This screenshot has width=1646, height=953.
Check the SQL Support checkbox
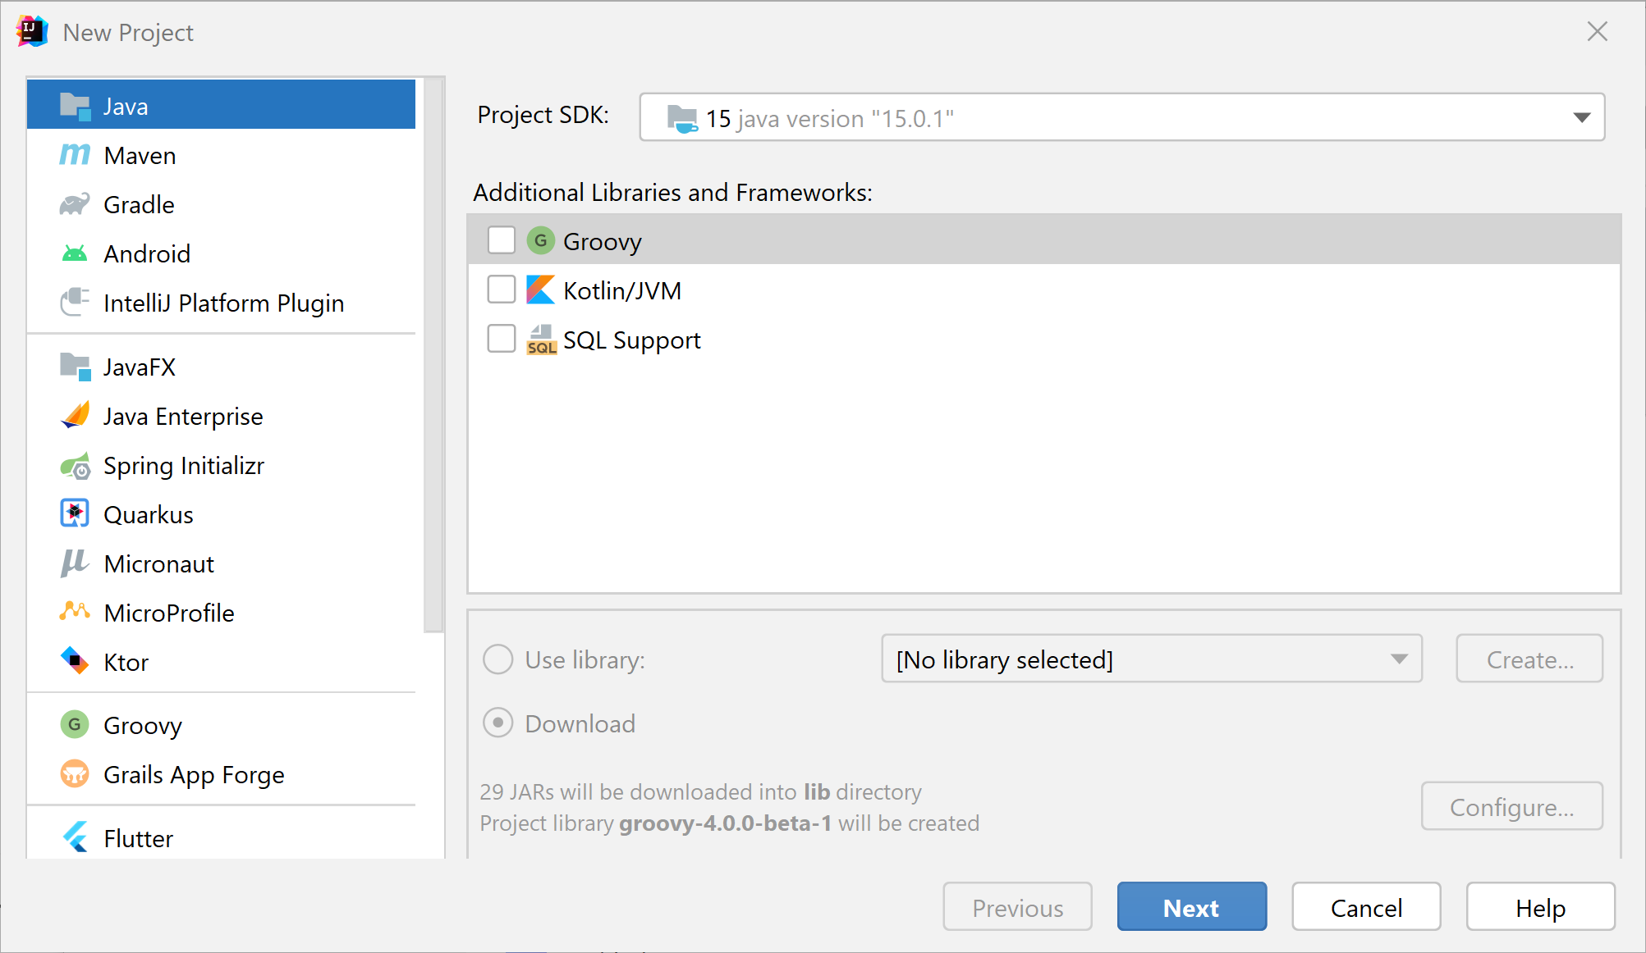click(x=502, y=339)
